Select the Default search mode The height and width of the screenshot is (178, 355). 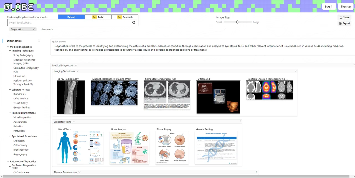71,17
